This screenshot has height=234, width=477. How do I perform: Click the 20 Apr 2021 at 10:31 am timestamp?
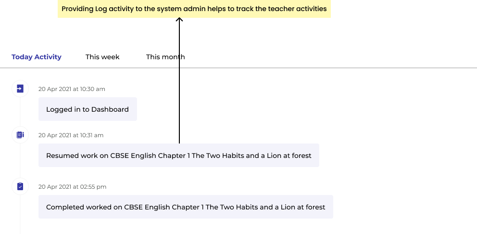[x=71, y=135]
